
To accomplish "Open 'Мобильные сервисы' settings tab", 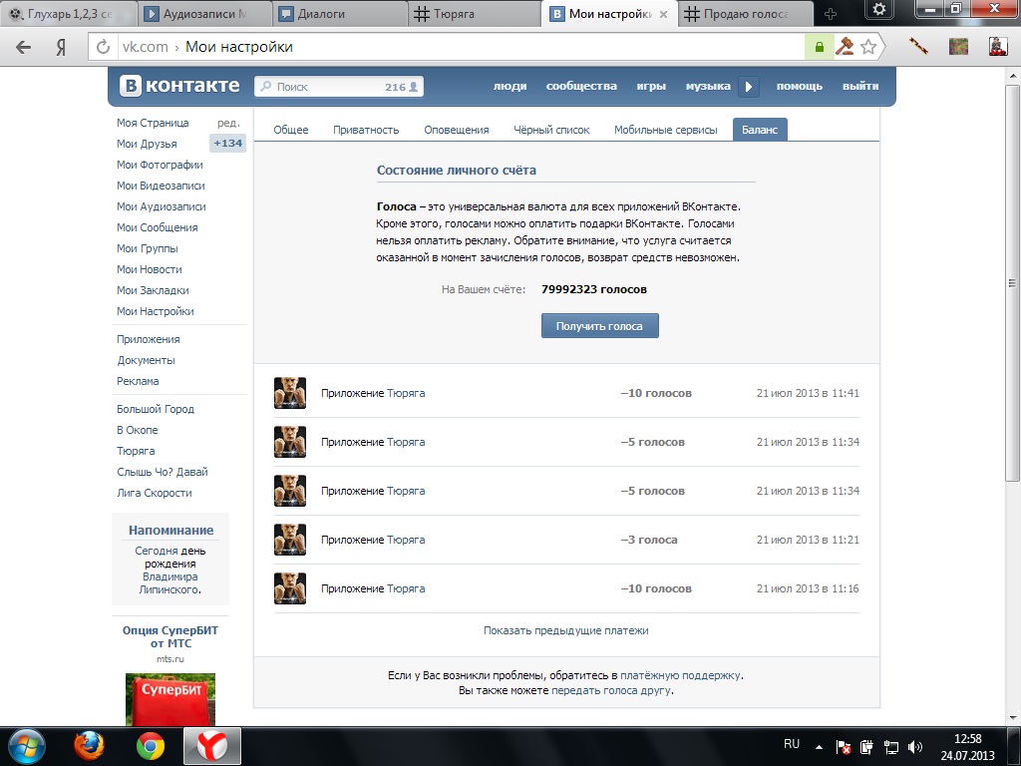I will [665, 130].
